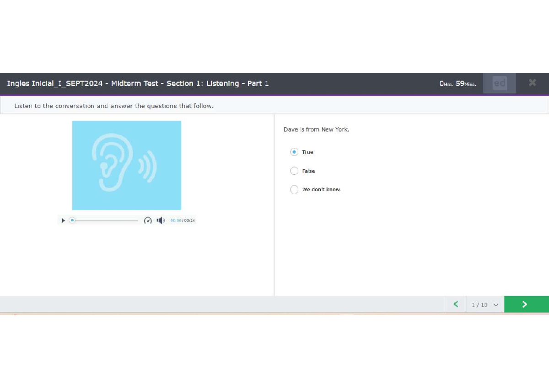Click the 'ed' logo in header
549x388 pixels.
(x=500, y=83)
